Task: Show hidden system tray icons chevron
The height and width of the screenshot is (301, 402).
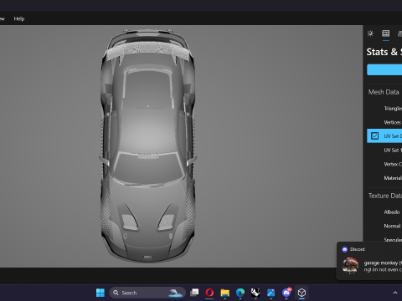Action: [x=395, y=293]
